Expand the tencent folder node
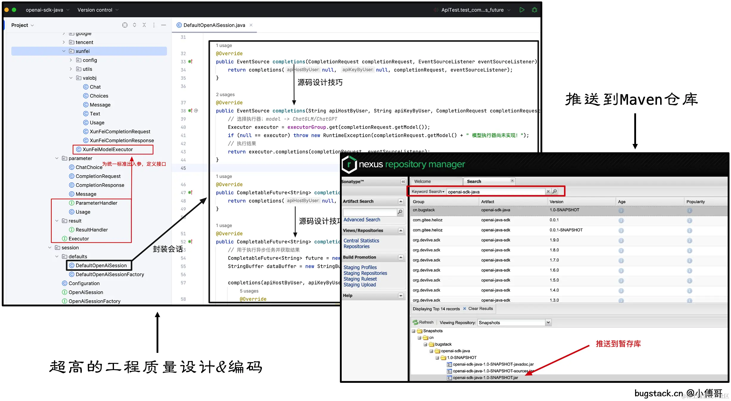This screenshot has height=401, width=731. [x=64, y=42]
